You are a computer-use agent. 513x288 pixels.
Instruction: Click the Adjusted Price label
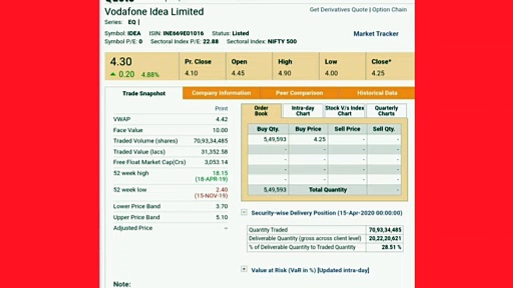[x=133, y=228]
